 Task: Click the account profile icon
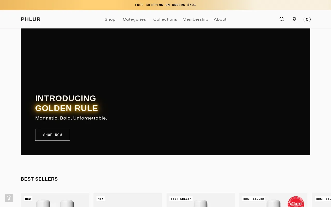(x=294, y=19)
